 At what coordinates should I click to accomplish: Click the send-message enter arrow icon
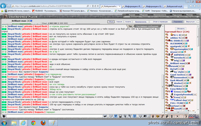[105, 116]
